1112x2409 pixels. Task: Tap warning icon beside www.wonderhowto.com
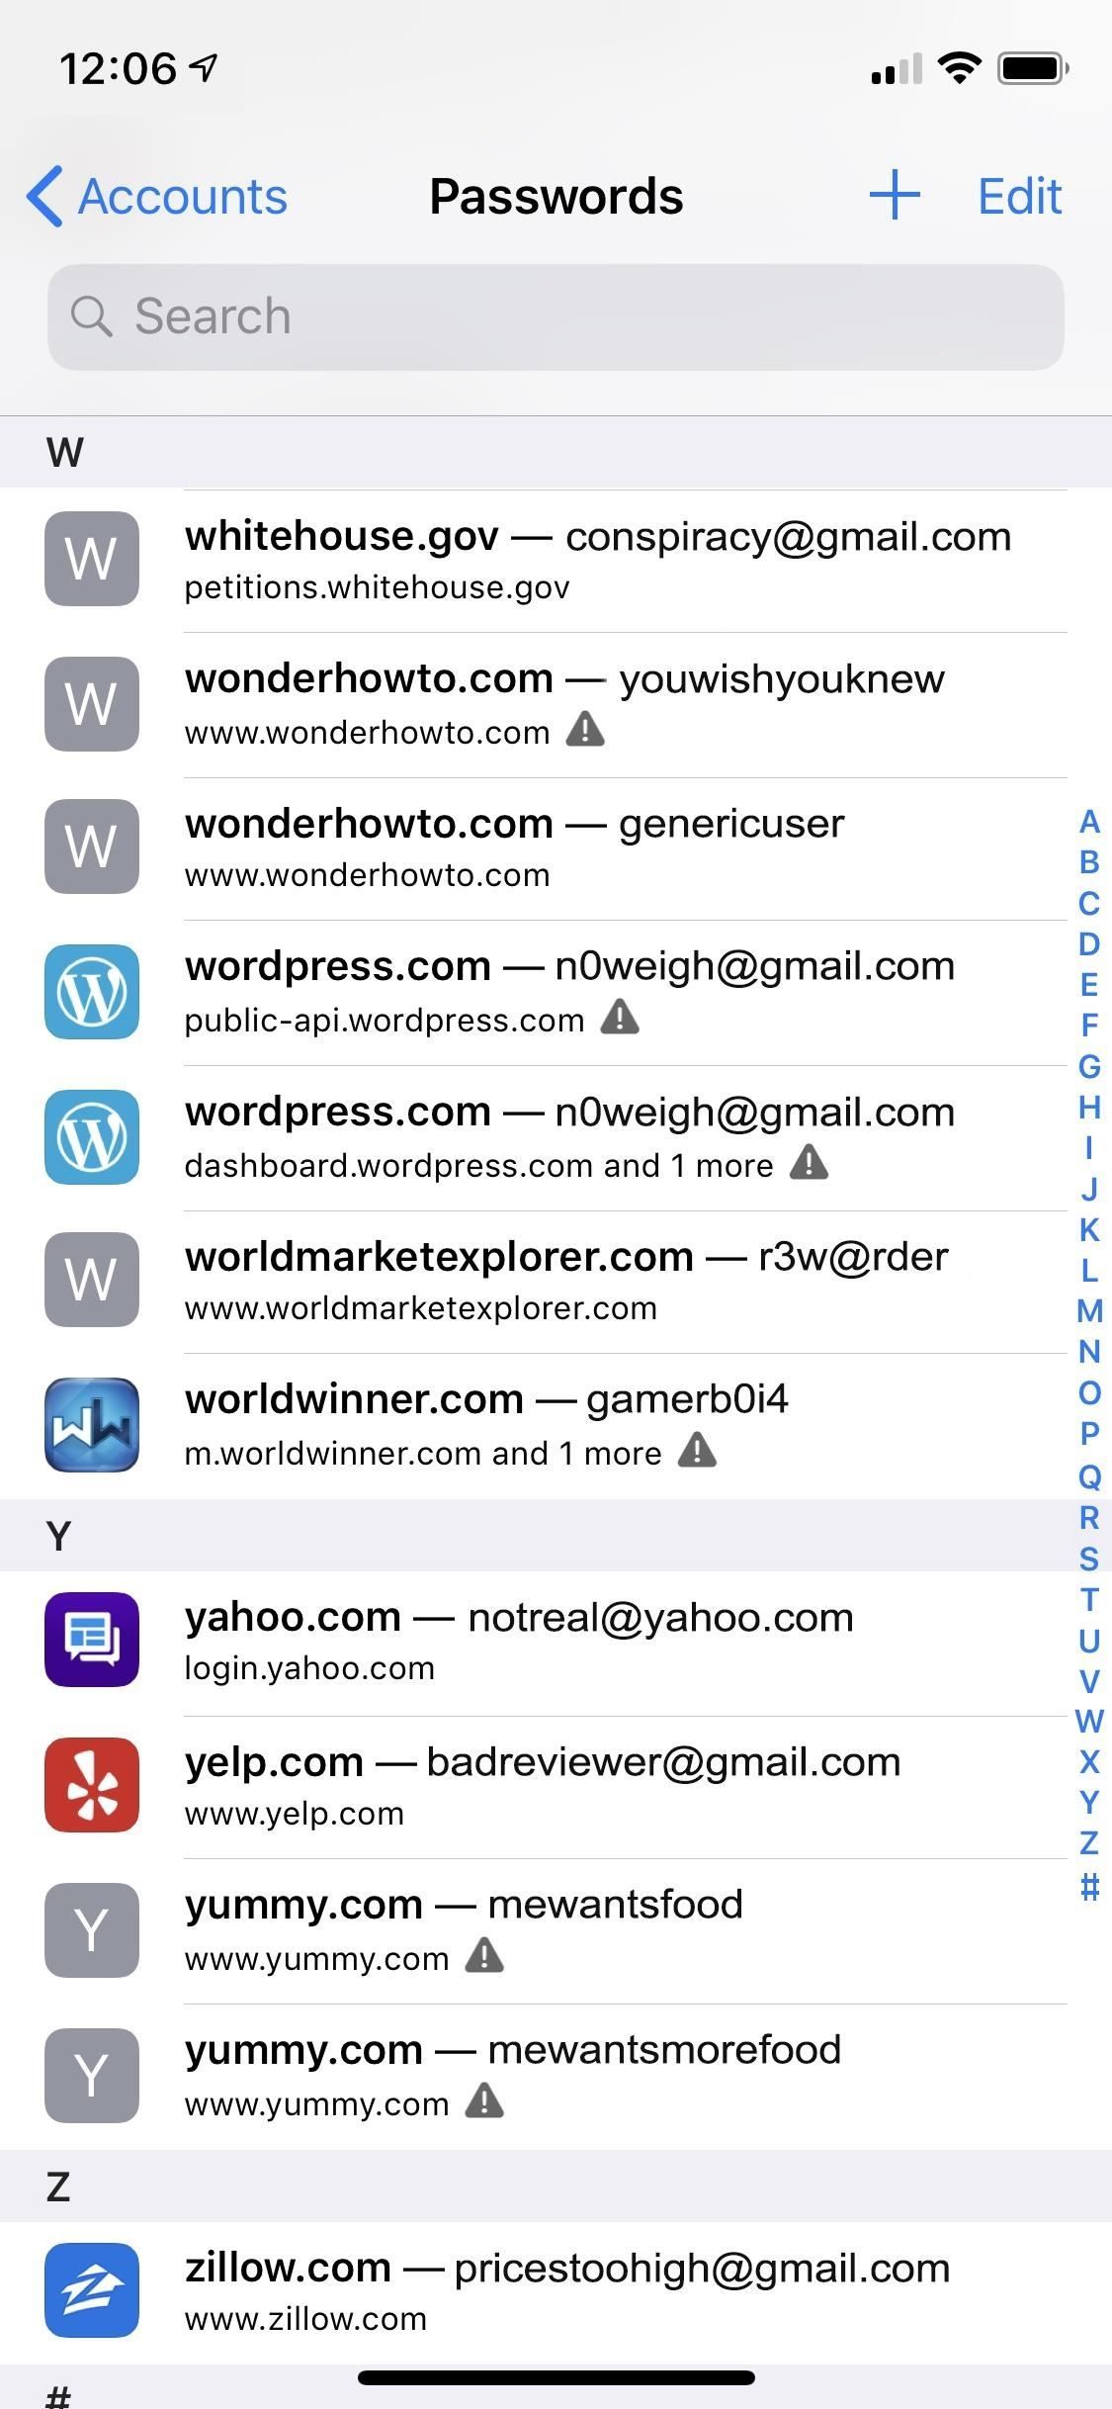point(585,730)
